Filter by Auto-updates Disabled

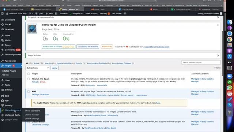[121, 63]
